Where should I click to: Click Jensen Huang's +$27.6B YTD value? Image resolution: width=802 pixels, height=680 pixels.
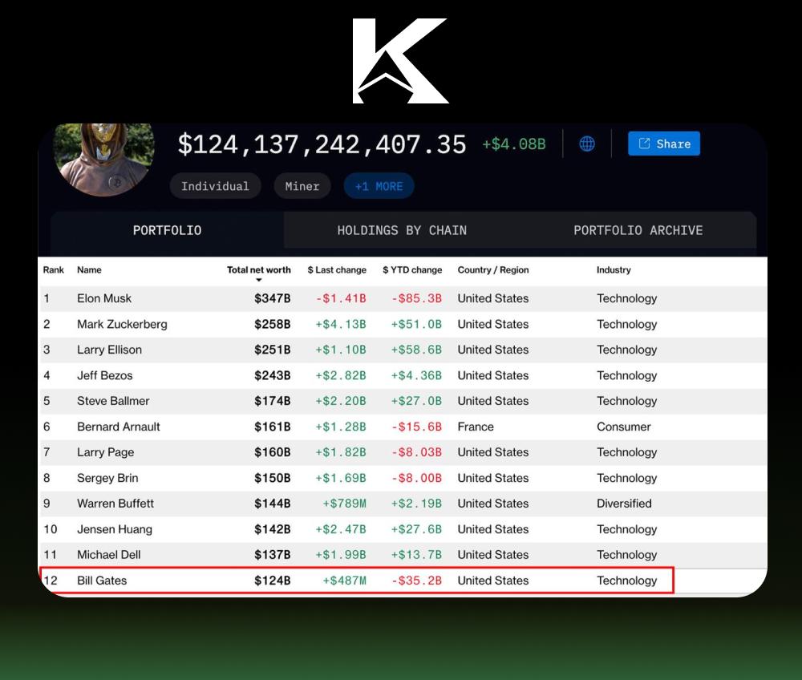coord(417,529)
